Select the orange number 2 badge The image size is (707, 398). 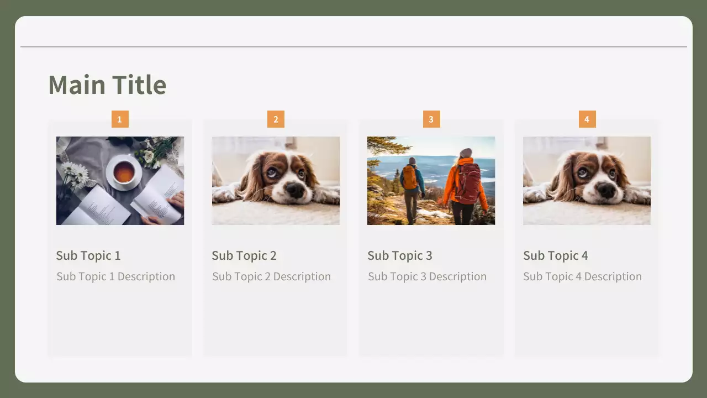pyautogui.click(x=276, y=119)
